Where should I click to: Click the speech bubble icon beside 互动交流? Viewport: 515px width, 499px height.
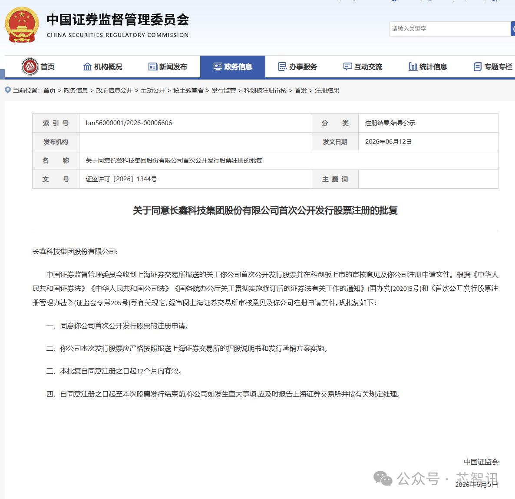[347, 67]
